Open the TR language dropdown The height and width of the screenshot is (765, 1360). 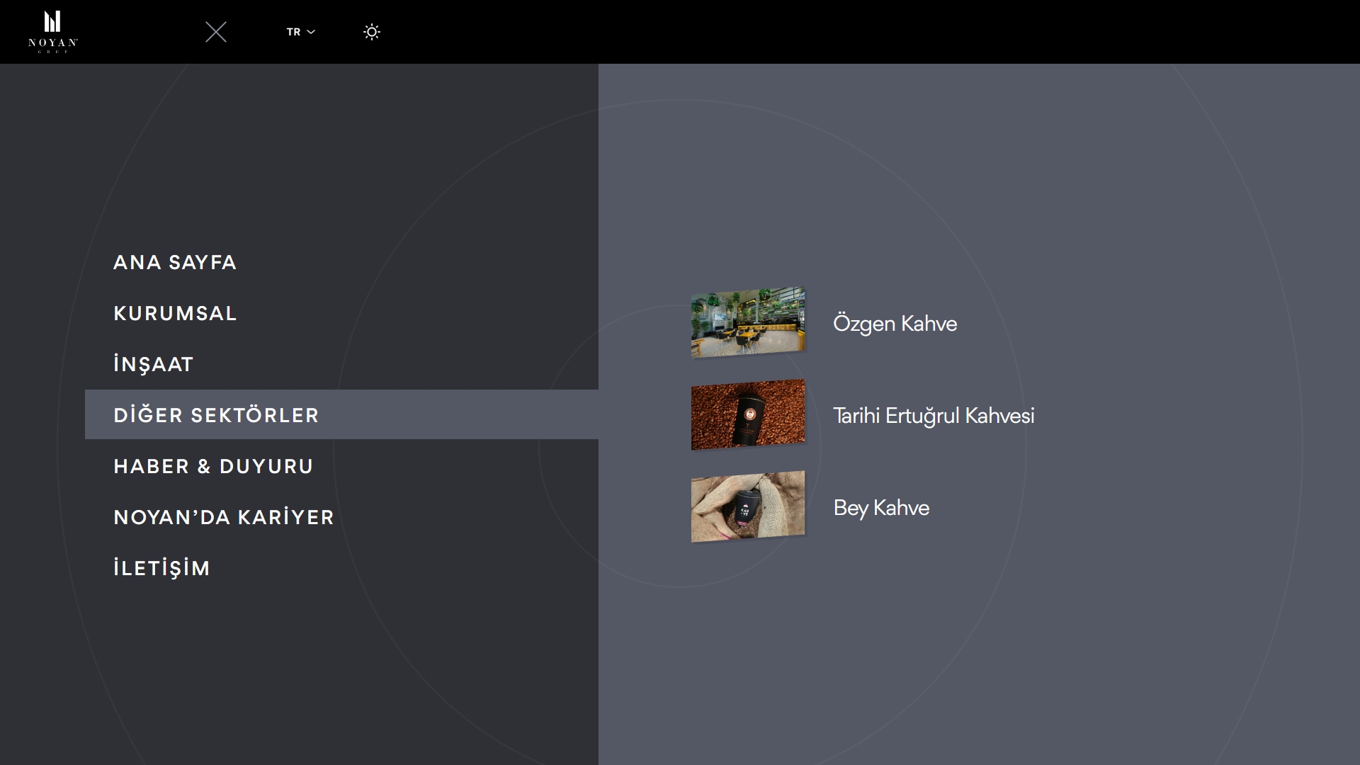[x=300, y=32]
